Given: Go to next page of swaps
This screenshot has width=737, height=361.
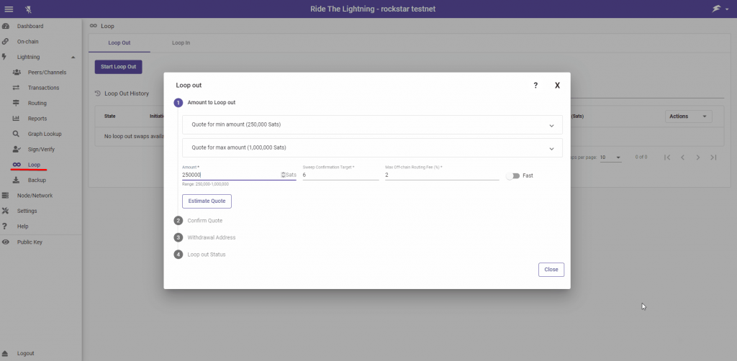Looking at the screenshot, I should (698, 157).
